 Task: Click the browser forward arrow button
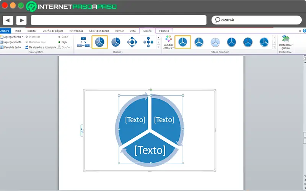21,20
